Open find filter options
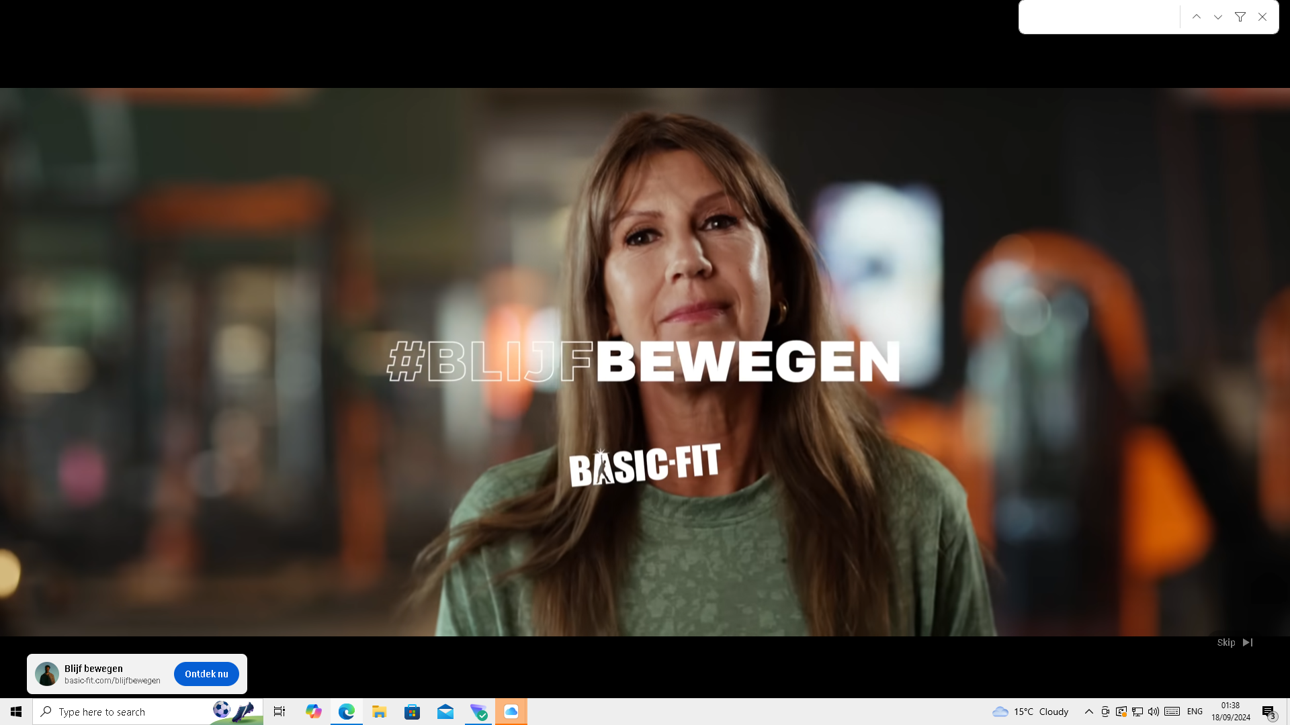This screenshot has height=725, width=1290. 1240,17
